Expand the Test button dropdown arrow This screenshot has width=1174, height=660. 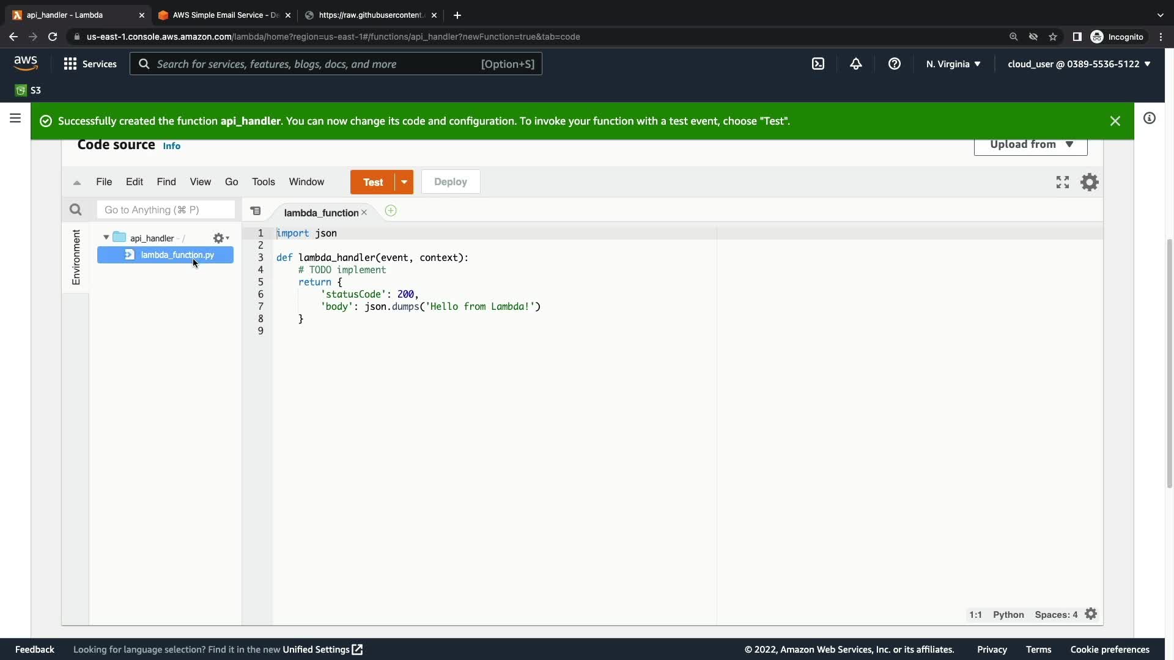click(404, 182)
